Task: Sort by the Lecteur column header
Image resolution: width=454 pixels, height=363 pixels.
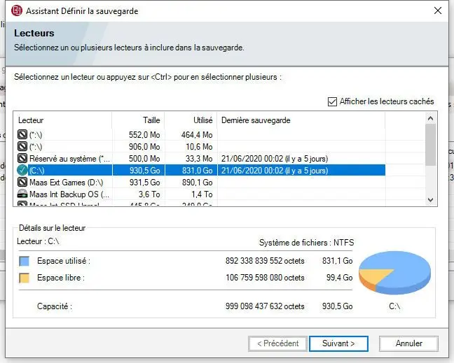Action: coord(62,120)
